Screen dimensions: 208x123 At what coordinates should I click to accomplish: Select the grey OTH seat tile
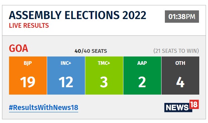[x=180, y=76]
